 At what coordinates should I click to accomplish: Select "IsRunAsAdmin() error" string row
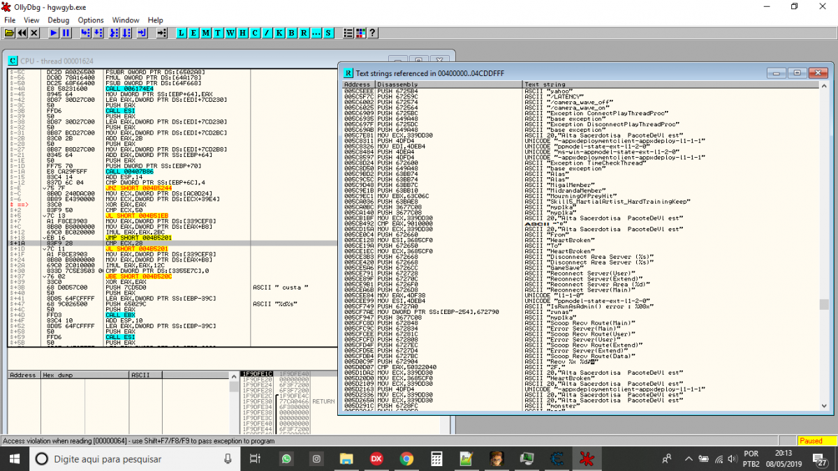click(580, 306)
